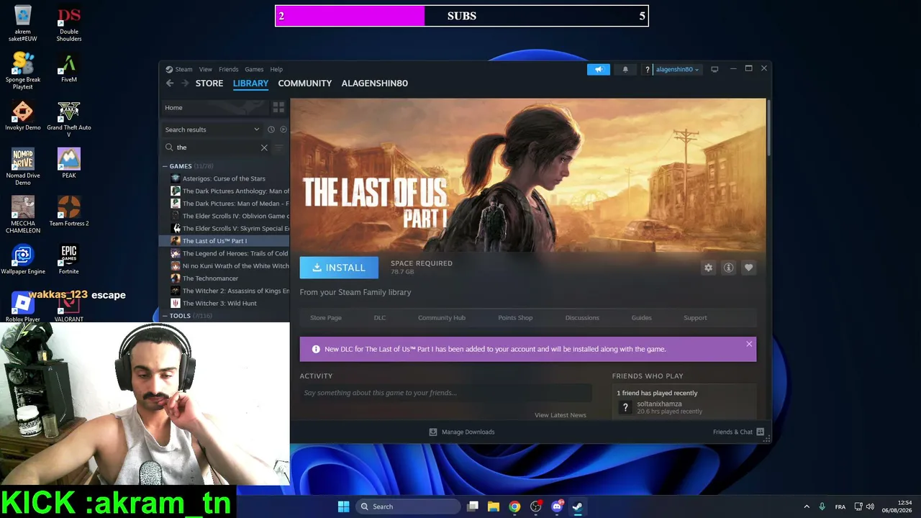Open the Community Hub link
Image resolution: width=921 pixels, height=518 pixels.
coord(442,318)
